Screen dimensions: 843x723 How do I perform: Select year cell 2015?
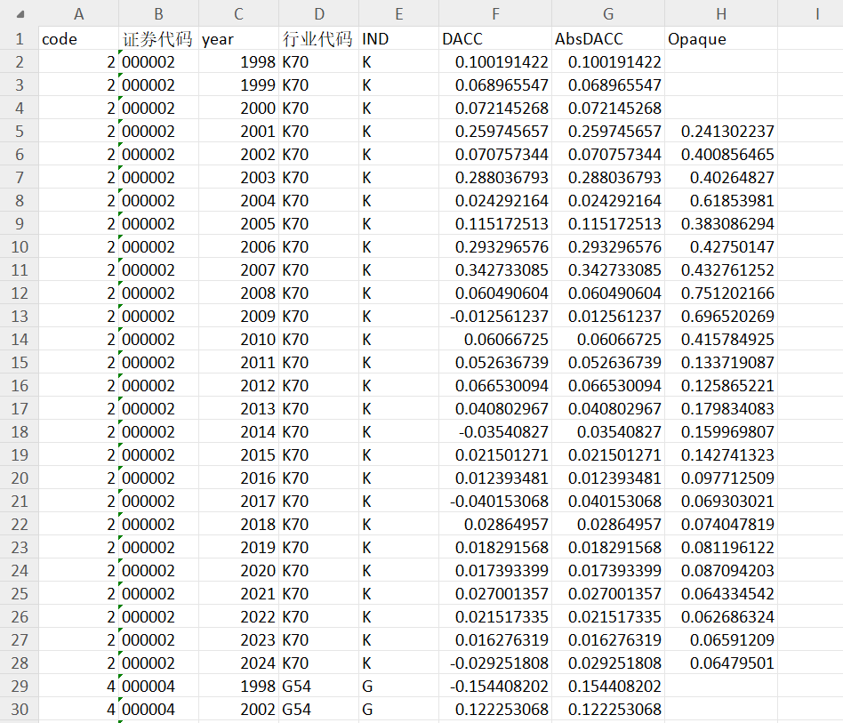pos(238,454)
